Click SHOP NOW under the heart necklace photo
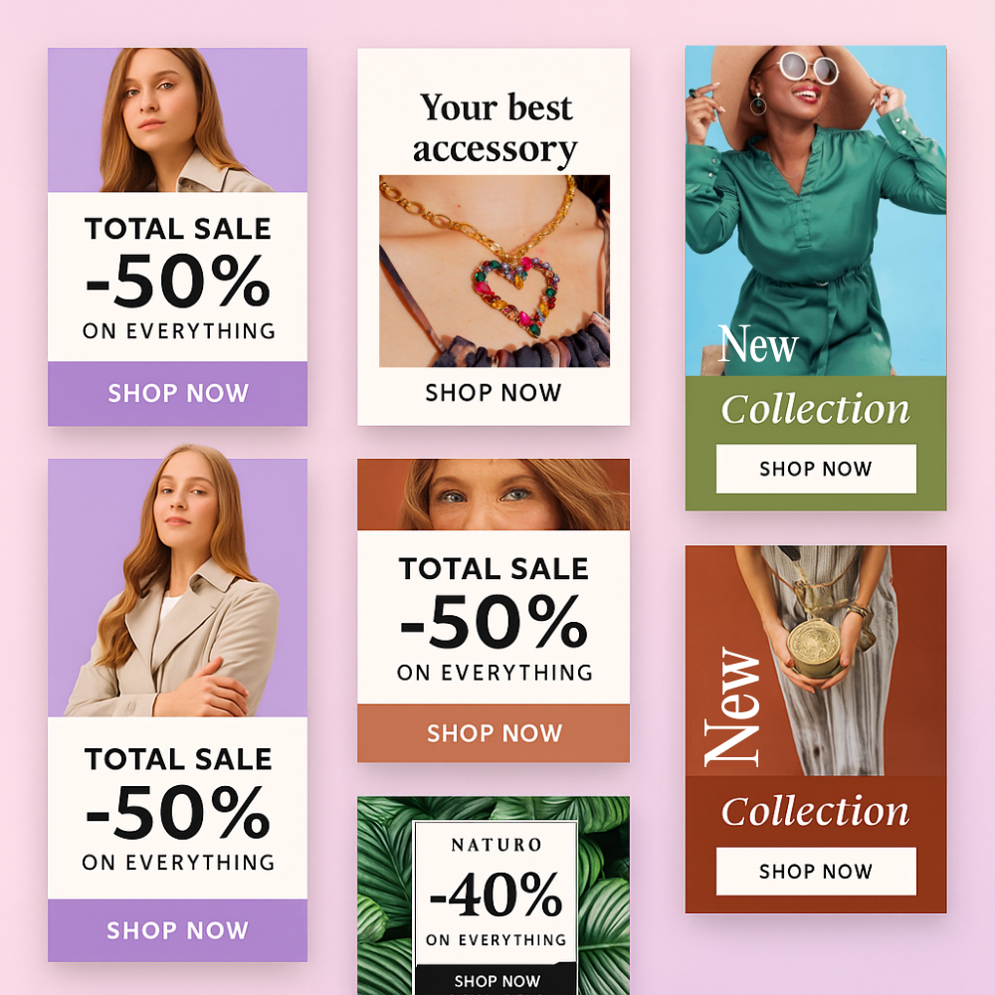Image resolution: width=995 pixels, height=995 pixels. click(494, 393)
